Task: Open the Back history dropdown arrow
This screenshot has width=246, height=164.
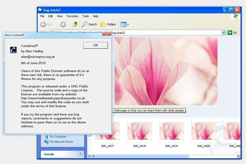Action: [56, 25]
